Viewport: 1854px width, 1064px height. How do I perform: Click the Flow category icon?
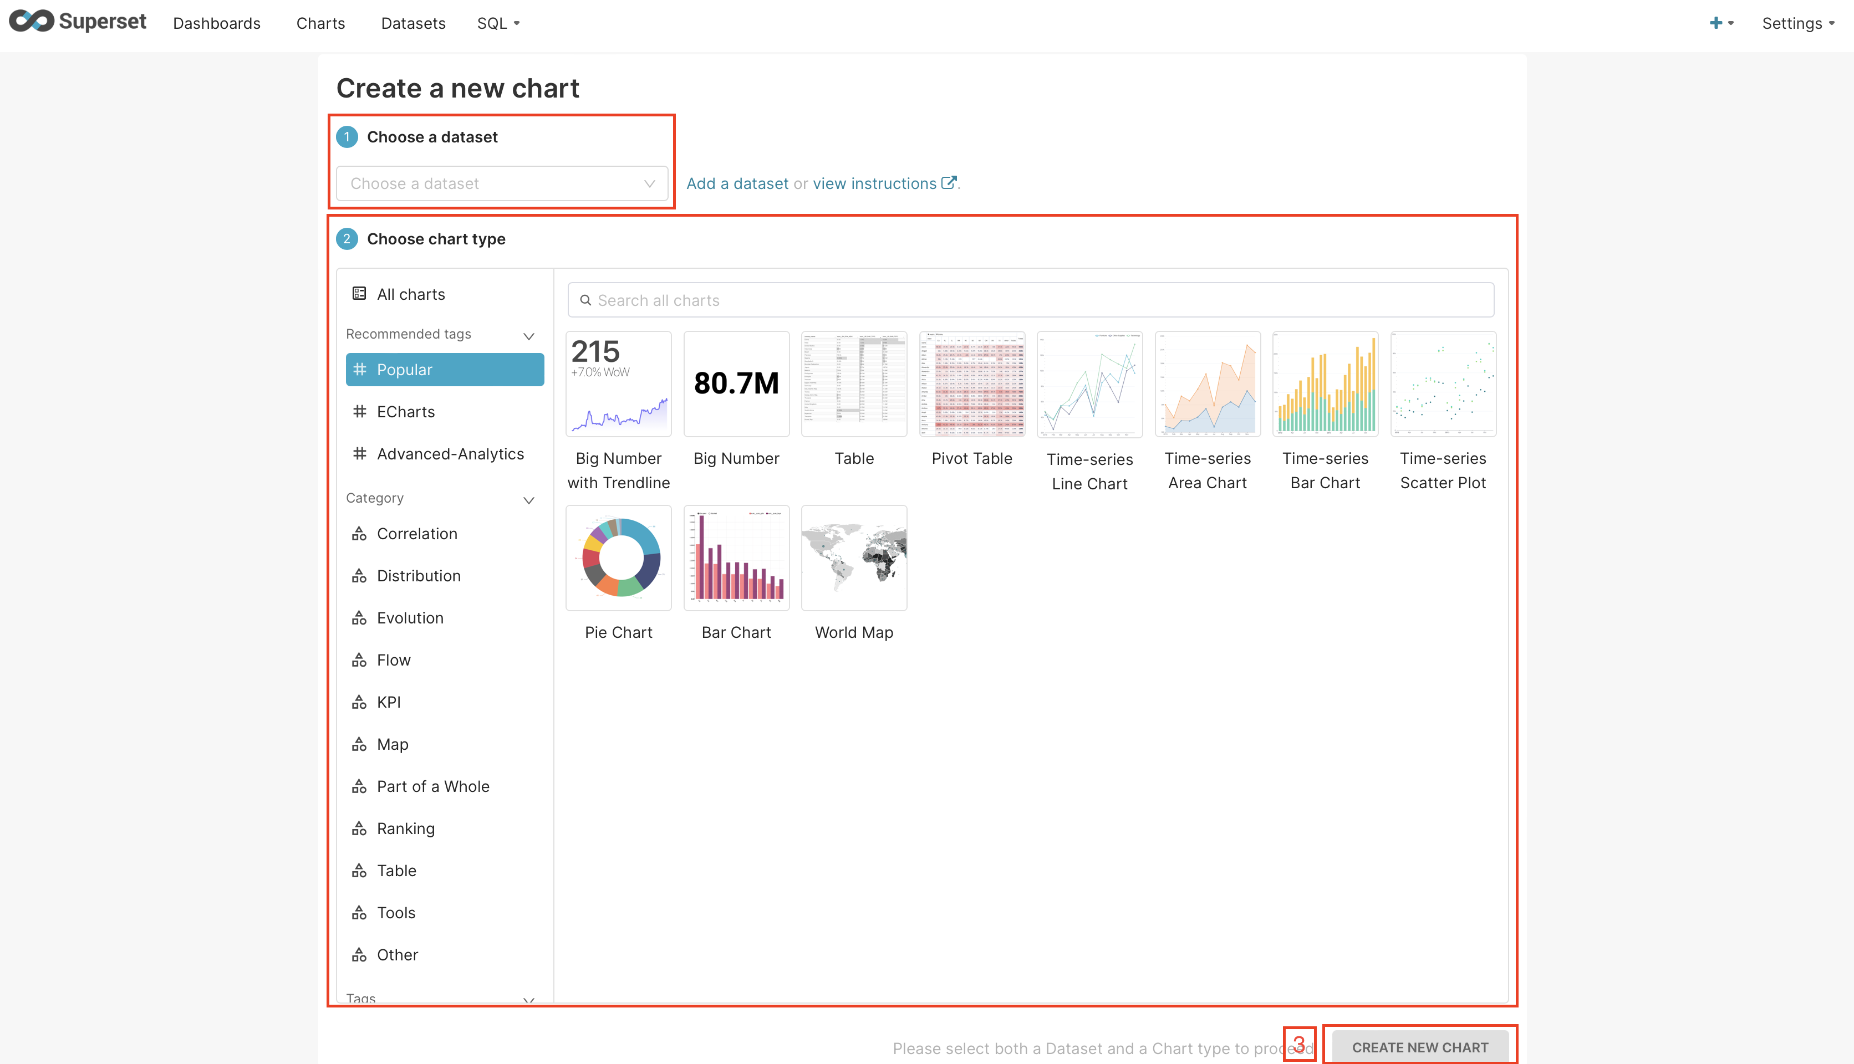coord(359,660)
